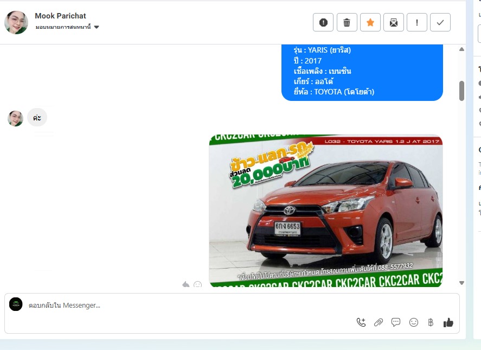Delete conversation using trash icon
Screen dimensions: 481x350
point(347,22)
